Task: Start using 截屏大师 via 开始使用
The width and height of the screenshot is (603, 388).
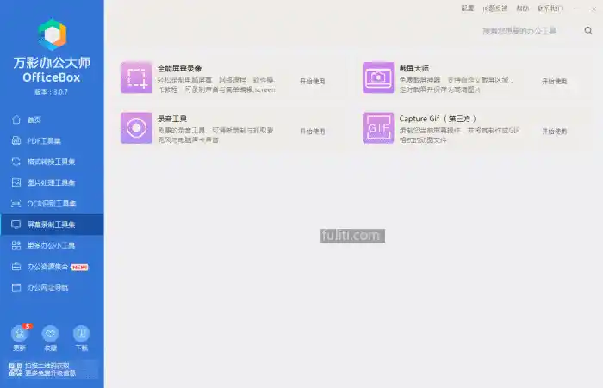Action: coord(554,81)
